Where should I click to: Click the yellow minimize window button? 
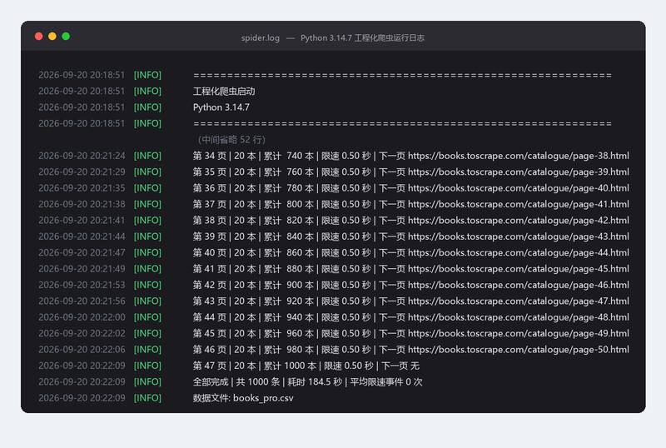[52, 37]
